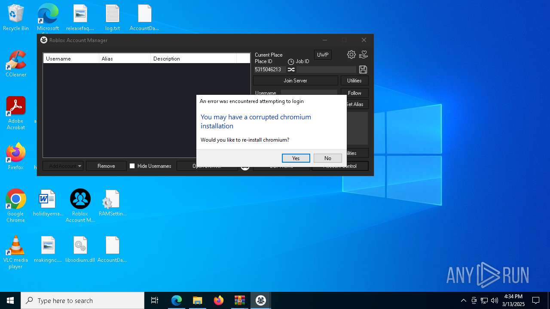
Task: Click the Username input field
Action: (x=309, y=93)
